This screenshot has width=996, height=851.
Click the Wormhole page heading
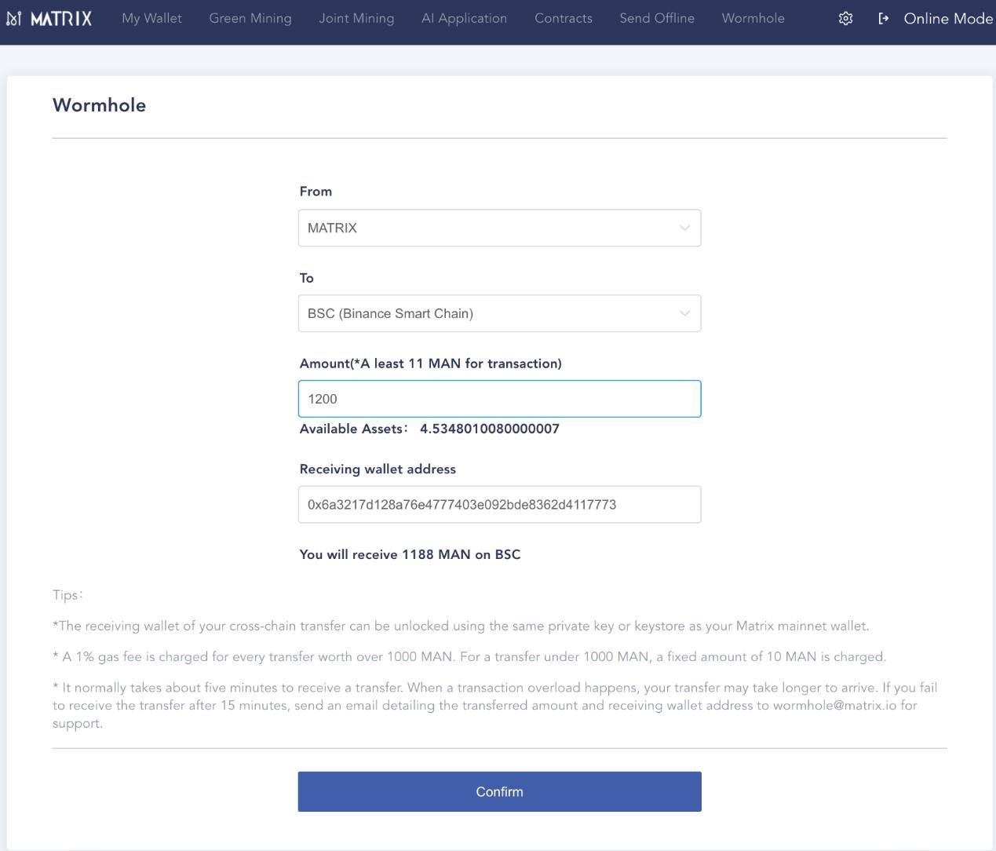click(x=99, y=105)
